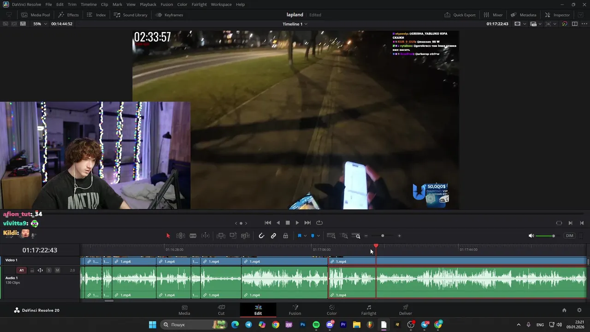This screenshot has height=332, width=590.
Task: Zoom out timeline with minus button
Action: [x=366, y=236]
